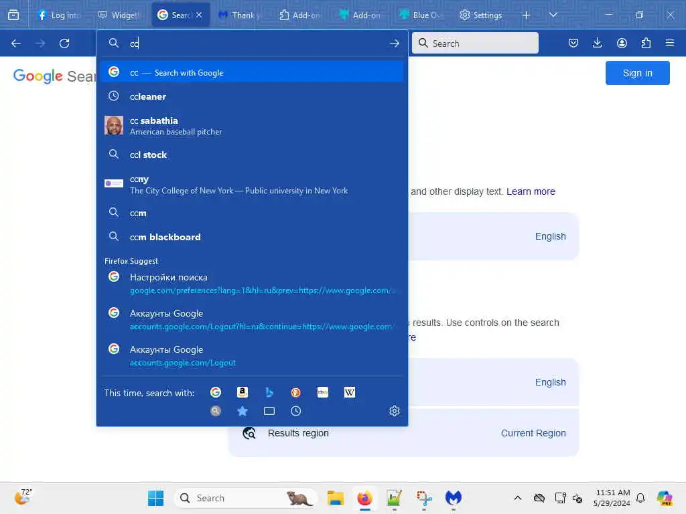The image size is (686, 514).
Task: Search this time with DuckDuckGo icon
Action: tap(295, 392)
